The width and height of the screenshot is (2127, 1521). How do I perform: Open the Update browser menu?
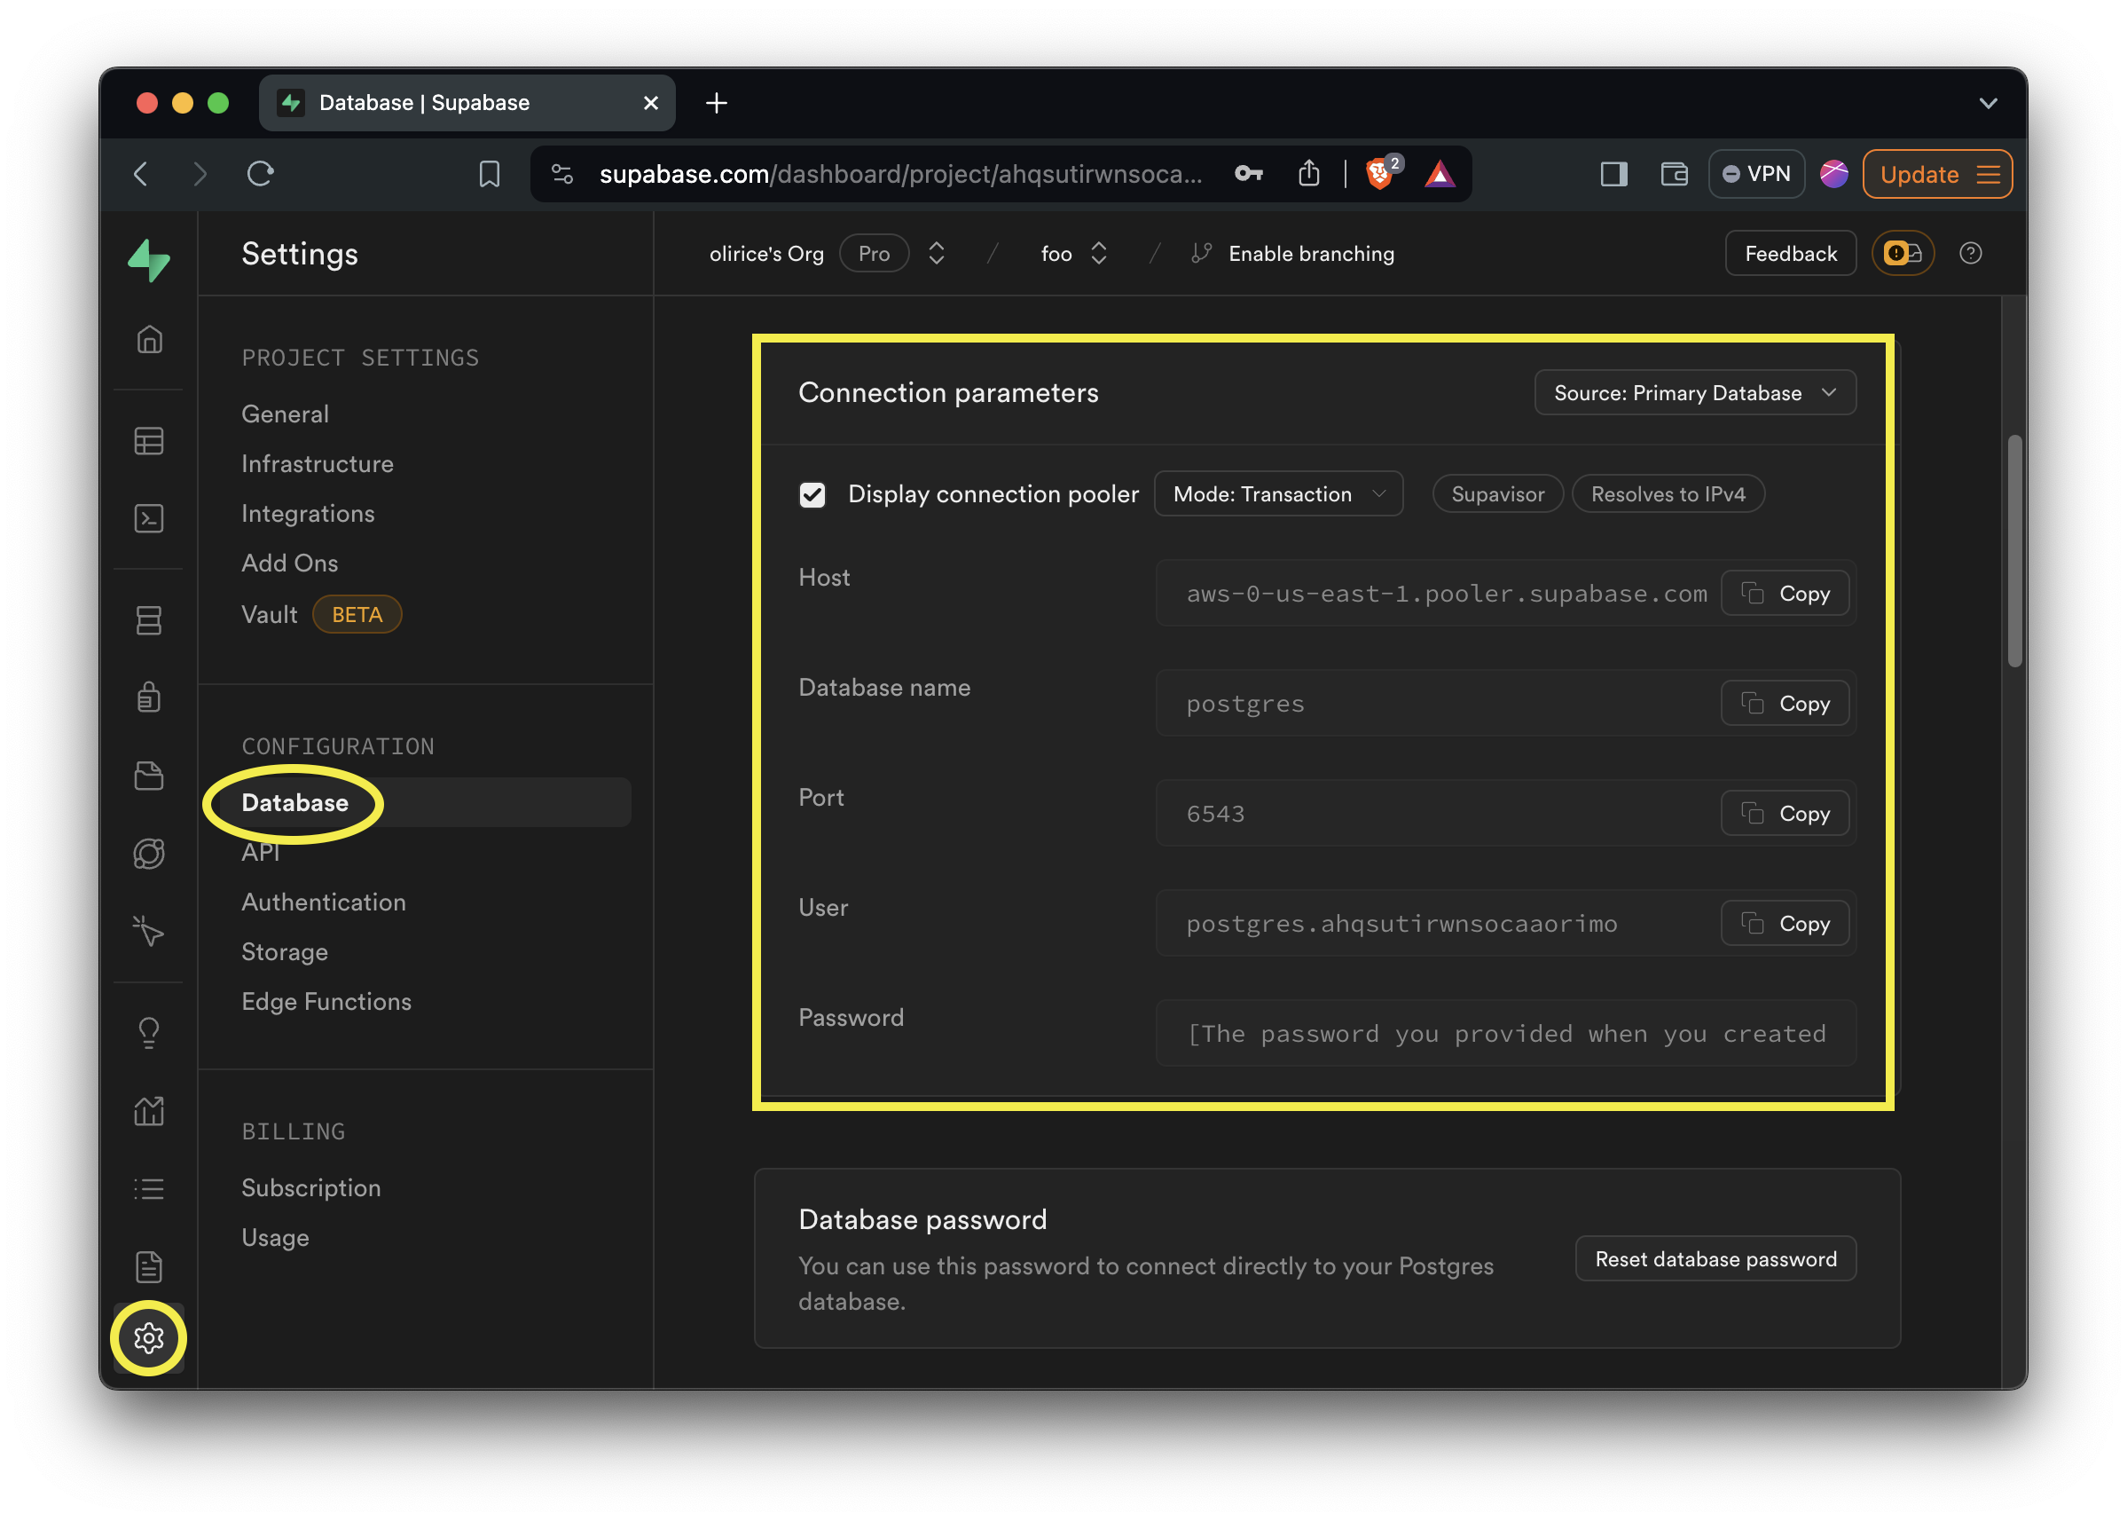pyautogui.click(x=1936, y=173)
